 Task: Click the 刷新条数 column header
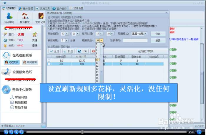coord(136,57)
